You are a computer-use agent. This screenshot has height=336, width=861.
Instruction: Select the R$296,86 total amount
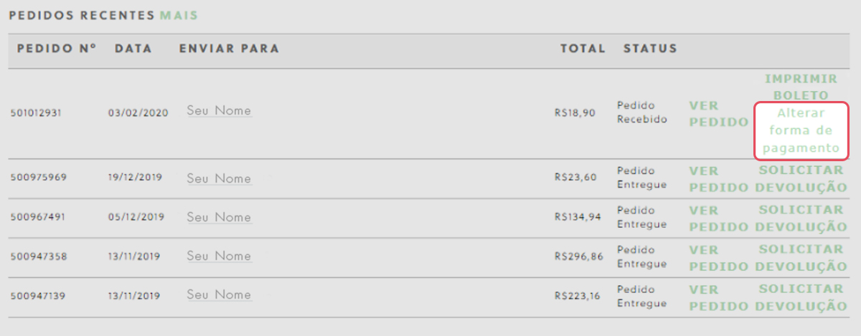578,255
